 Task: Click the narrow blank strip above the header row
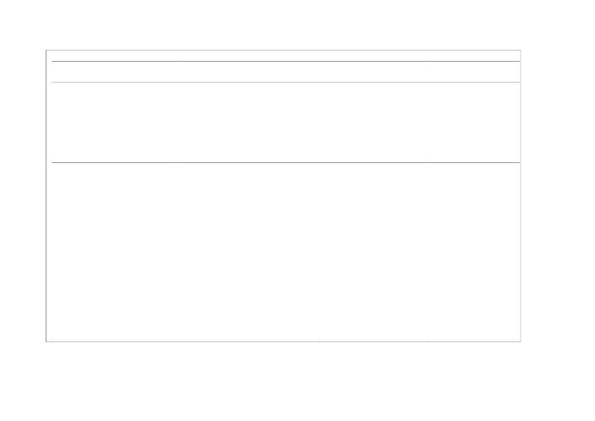tap(285, 55)
